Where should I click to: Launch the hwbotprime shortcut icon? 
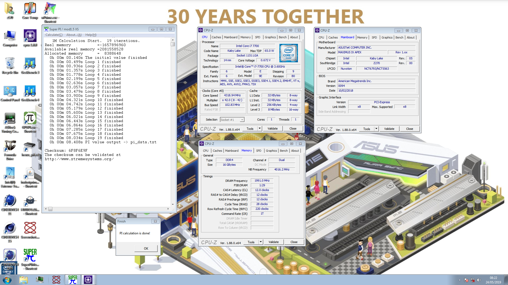click(30, 177)
